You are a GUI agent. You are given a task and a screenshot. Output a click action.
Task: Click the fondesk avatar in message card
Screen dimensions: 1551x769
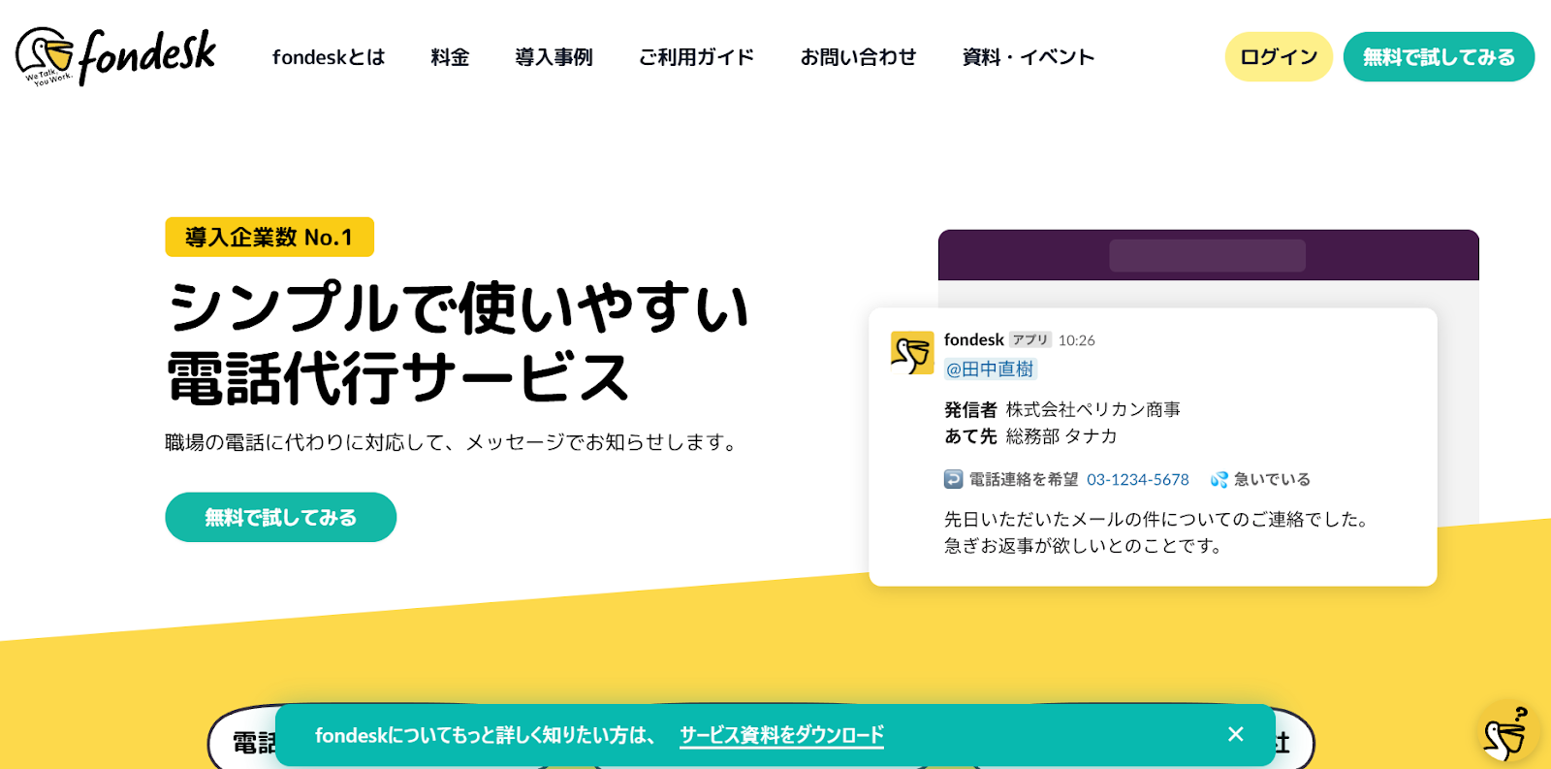912,353
